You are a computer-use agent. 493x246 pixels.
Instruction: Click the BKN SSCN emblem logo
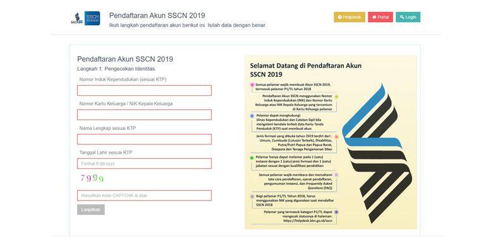[77, 18]
